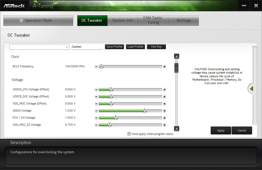Image resolution: width=262 pixels, height=170 pixels.
Task: Click the settings list scrollbar thumb
Action: pos(176,68)
